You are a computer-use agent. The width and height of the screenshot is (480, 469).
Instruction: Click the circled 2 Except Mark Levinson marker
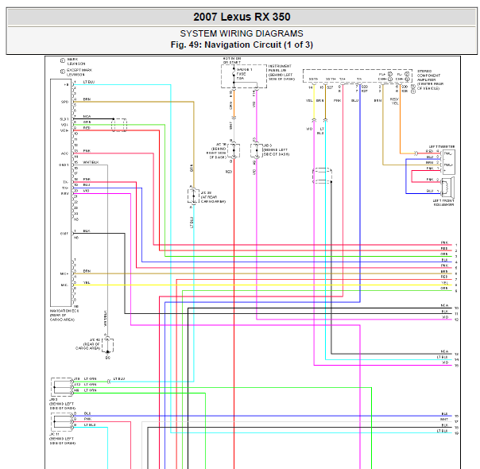pyautogui.click(x=63, y=72)
